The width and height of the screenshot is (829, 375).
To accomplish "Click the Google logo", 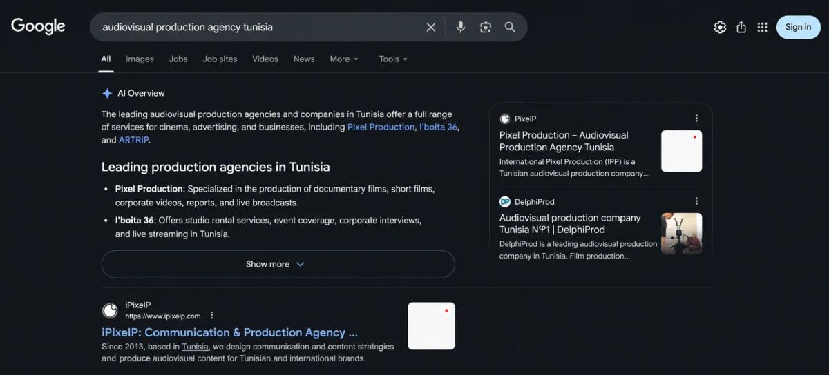I will pos(38,26).
